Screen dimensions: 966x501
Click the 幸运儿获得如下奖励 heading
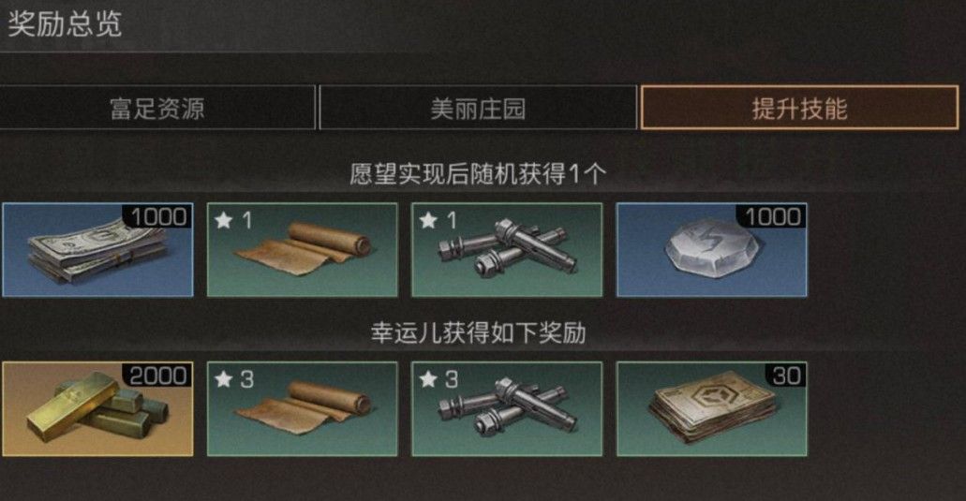[x=478, y=333]
